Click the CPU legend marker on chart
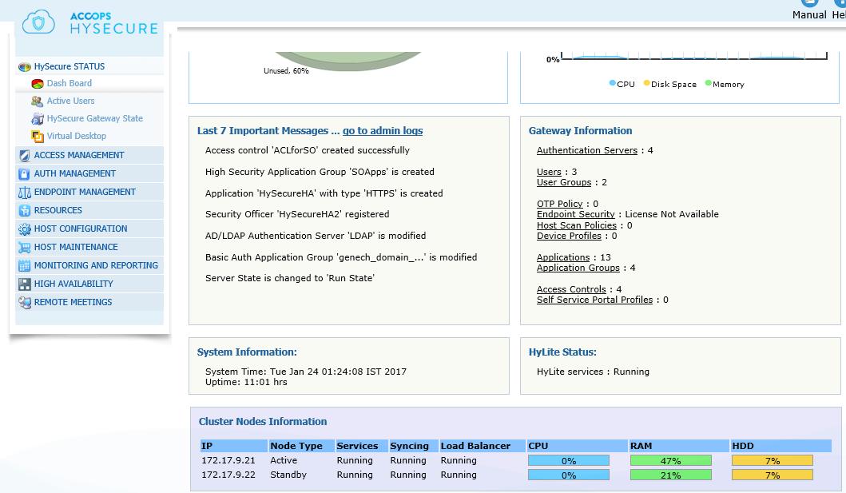Screen dimensions: 846x493 (x=613, y=83)
